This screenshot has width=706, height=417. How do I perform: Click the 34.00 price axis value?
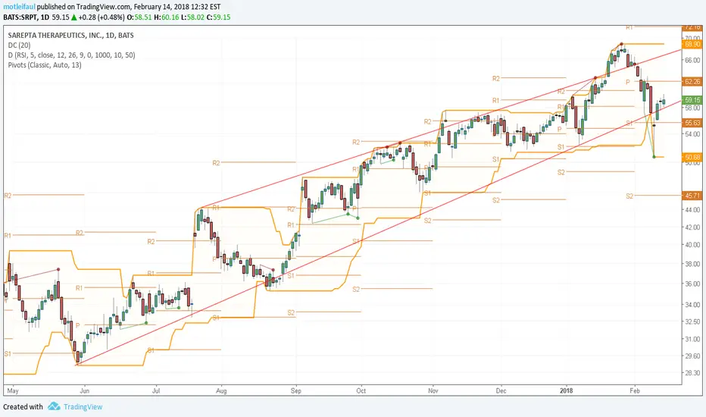point(692,305)
